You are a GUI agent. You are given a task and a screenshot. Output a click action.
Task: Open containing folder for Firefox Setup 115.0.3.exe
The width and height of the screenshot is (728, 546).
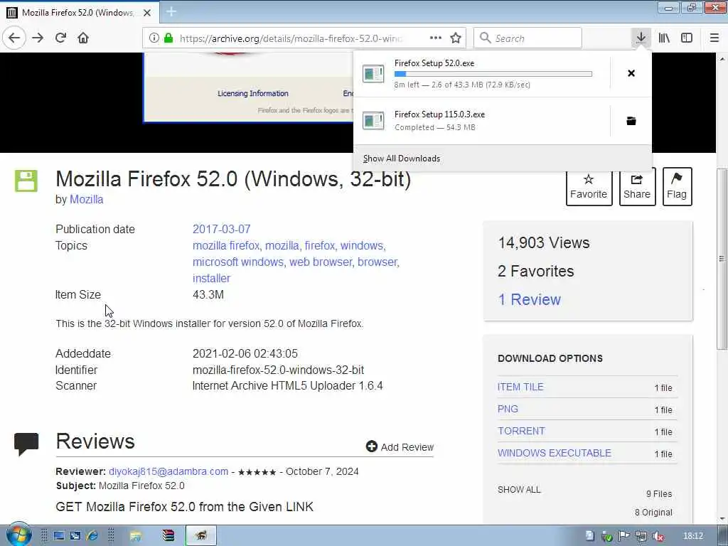[631, 121]
